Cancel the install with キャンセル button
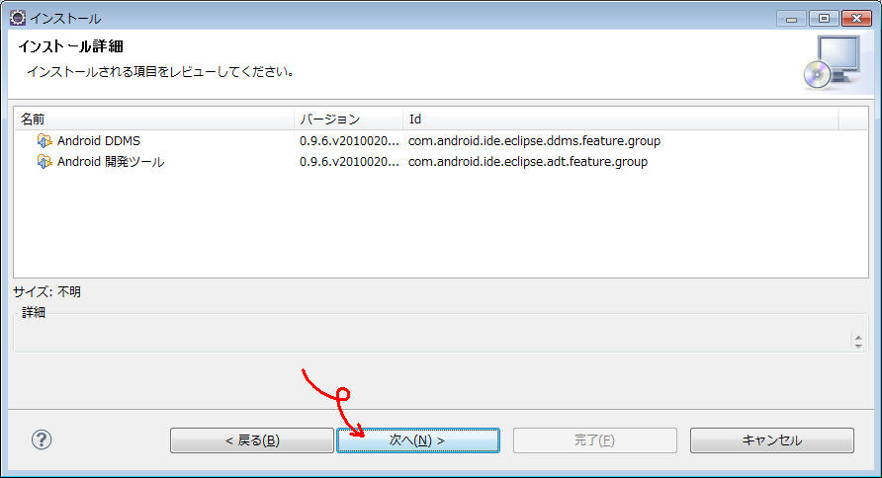 click(x=771, y=440)
